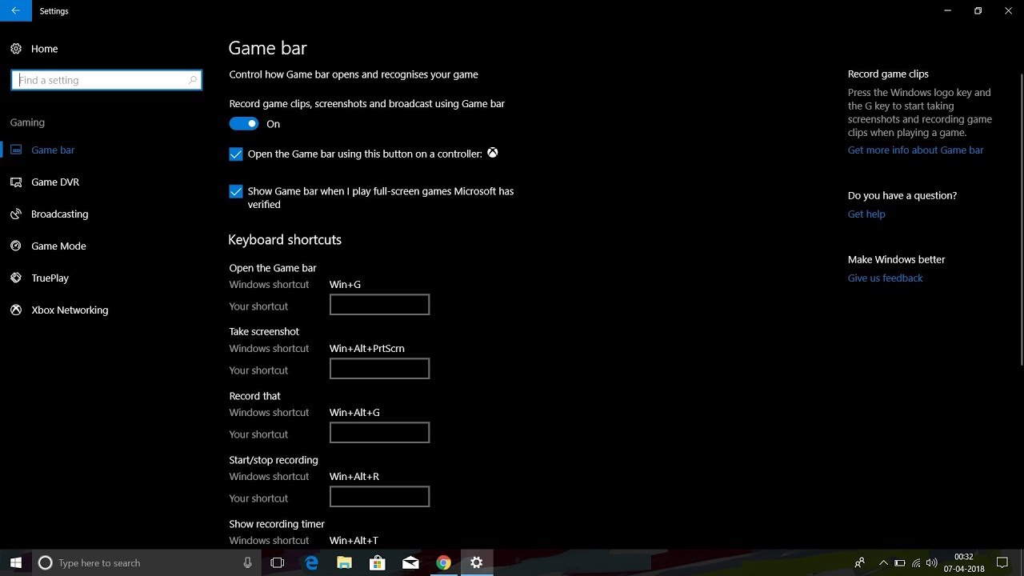Click the volume speaker icon
The height and width of the screenshot is (576, 1024).
coord(932,562)
